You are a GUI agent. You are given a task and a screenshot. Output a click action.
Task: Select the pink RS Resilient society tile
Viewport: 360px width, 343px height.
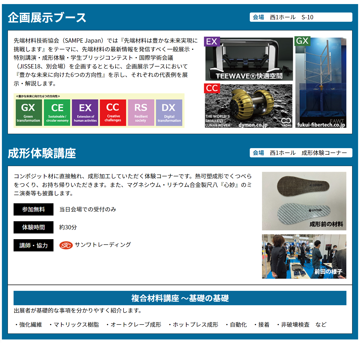(141, 113)
